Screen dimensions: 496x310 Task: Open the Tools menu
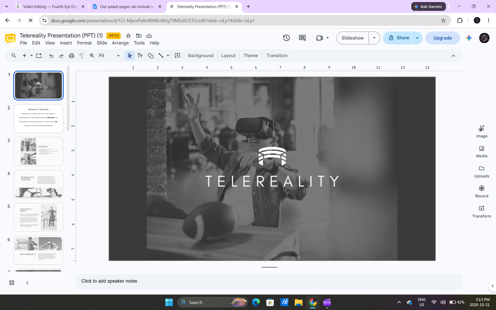coord(139,43)
